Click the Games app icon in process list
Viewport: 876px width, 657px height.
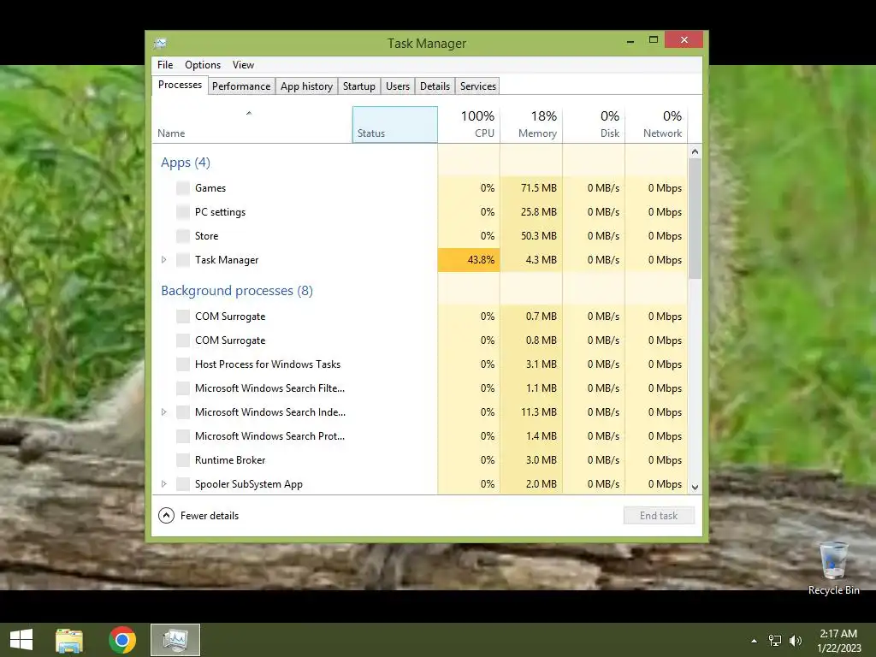point(183,188)
